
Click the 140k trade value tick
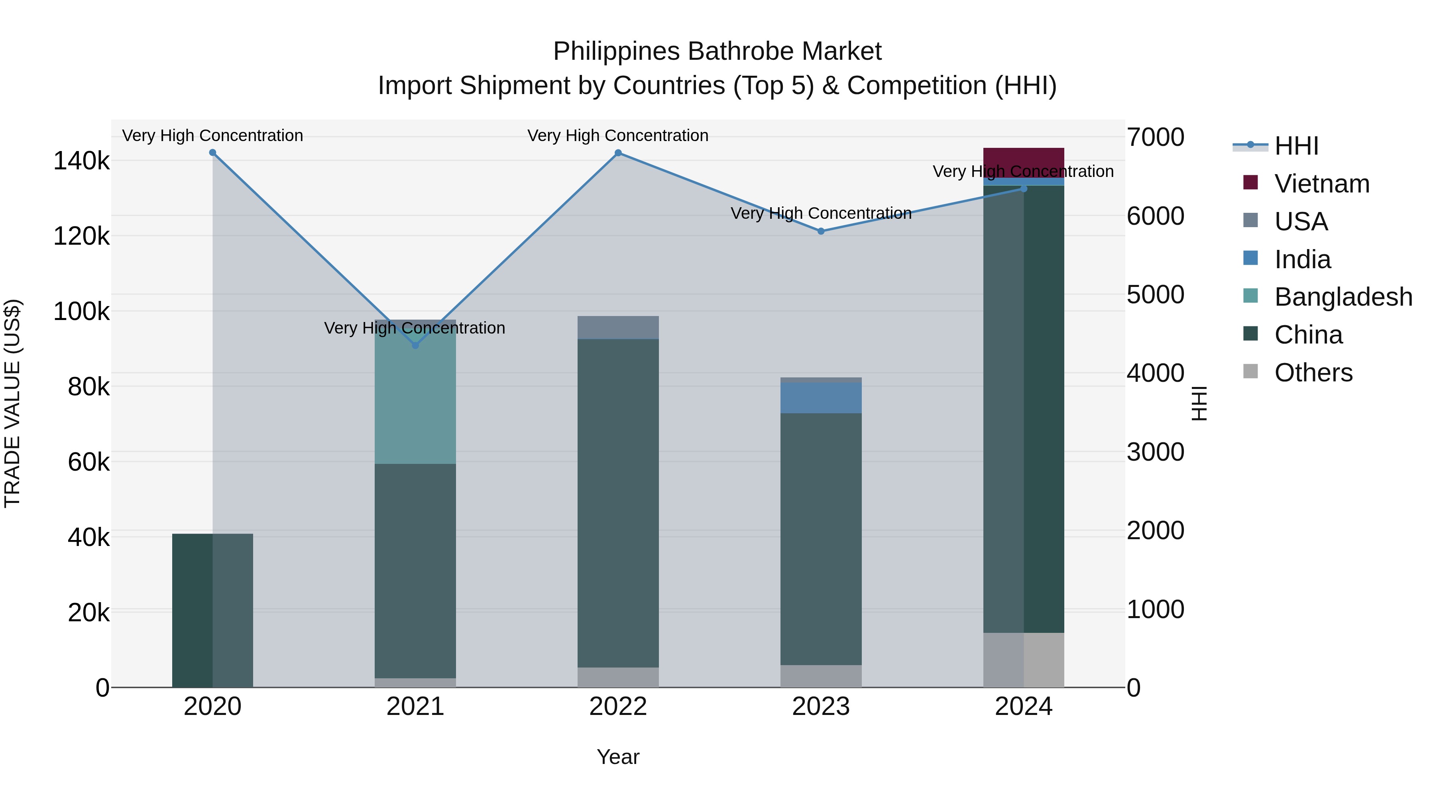[81, 161]
